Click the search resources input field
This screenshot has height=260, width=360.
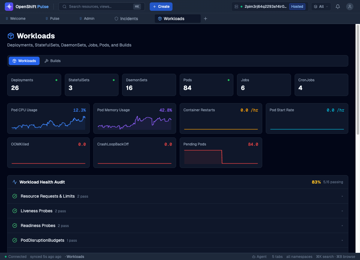coord(99,7)
